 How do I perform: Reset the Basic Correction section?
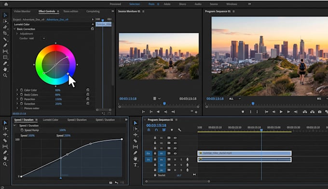pos(92,28)
